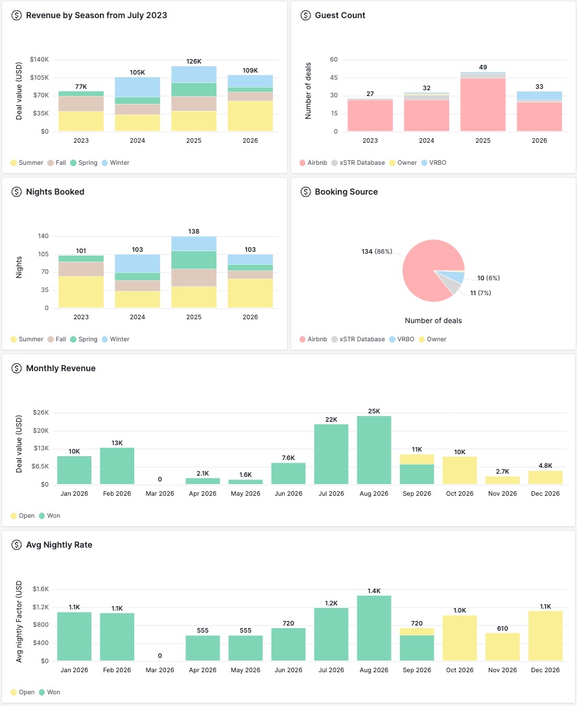Click the "49" label in Guest Count chart
This screenshot has width=577, height=706.
[483, 67]
